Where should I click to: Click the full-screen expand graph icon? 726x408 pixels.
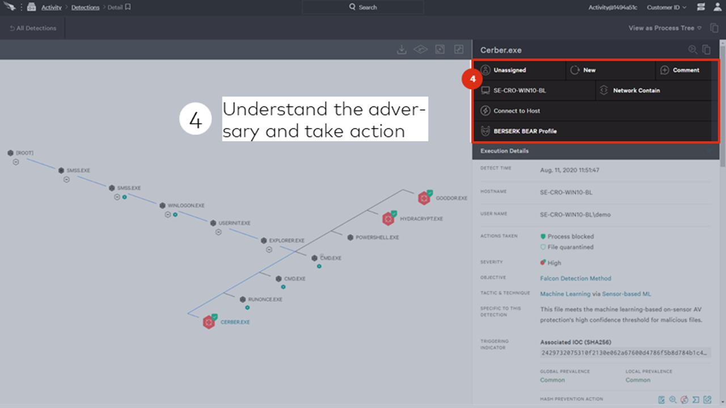pyautogui.click(x=459, y=50)
